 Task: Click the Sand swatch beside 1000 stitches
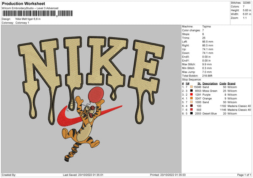coord(191,102)
